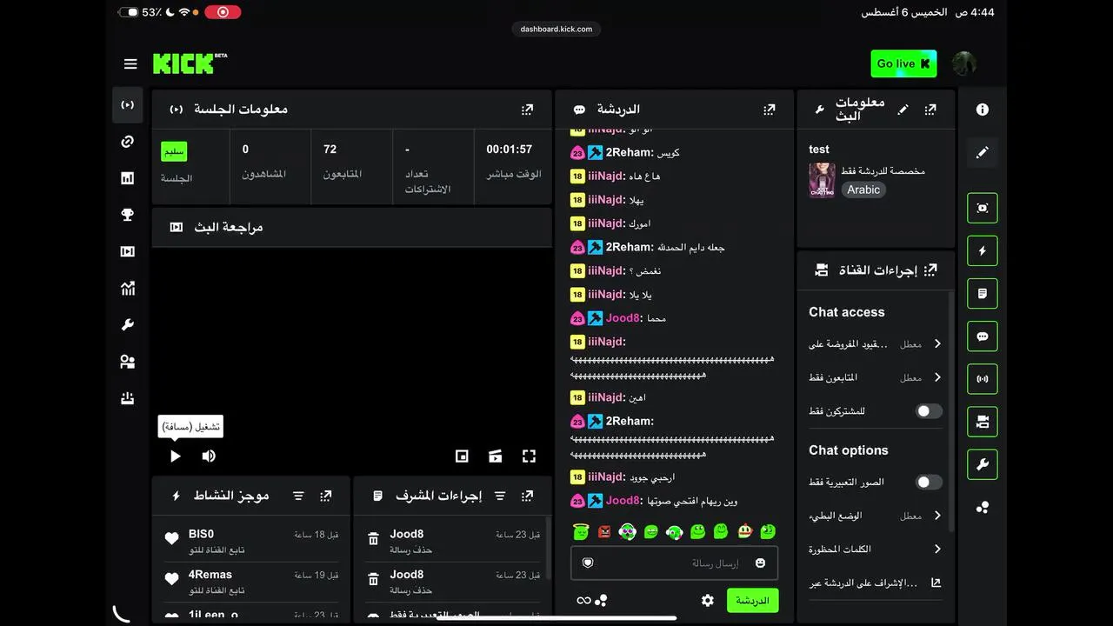The height and width of the screenshot is (626, 1113).
Task: Open the bar chart analytics icon in the left sidebar
Action: click(x=128, y=178)
